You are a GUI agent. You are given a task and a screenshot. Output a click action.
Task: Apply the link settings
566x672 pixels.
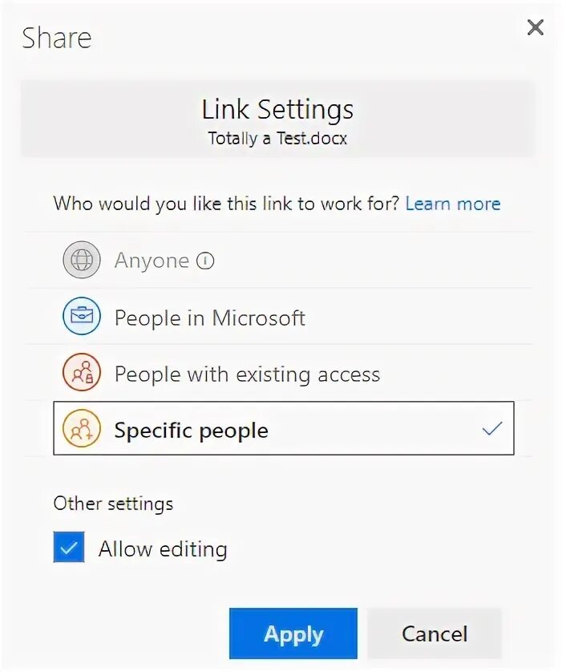pos(293,634)
